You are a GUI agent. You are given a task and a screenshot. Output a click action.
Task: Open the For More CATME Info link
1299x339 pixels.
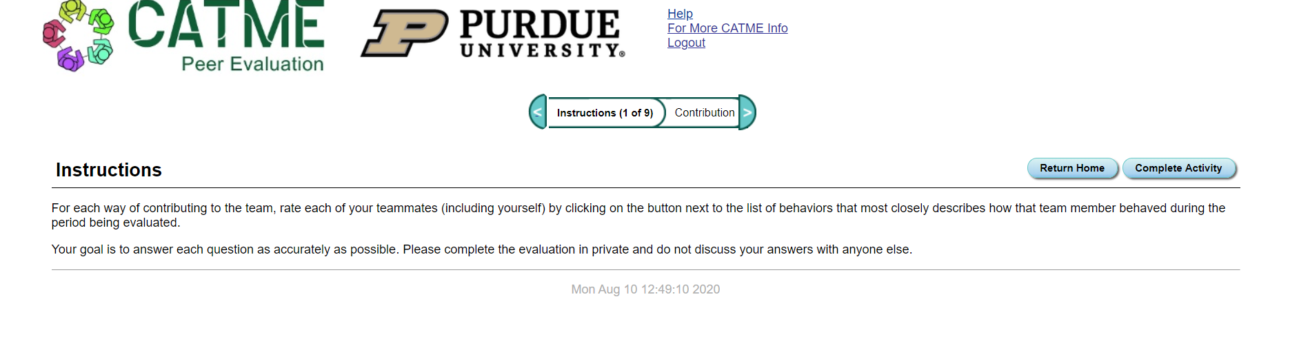pyautogui.click(x=727, y=28)
